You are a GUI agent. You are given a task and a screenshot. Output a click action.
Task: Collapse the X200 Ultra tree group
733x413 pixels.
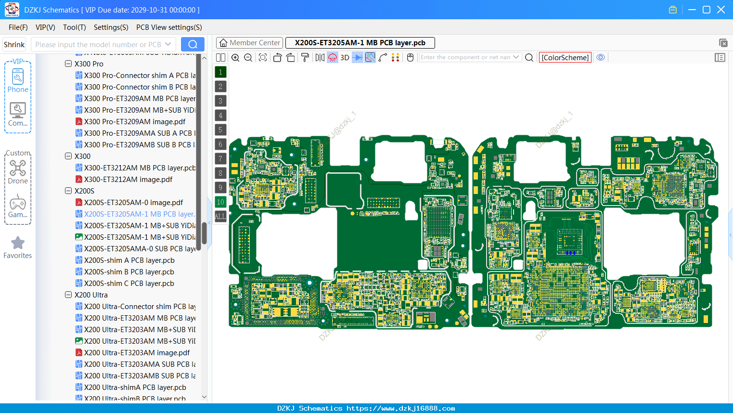68,295
